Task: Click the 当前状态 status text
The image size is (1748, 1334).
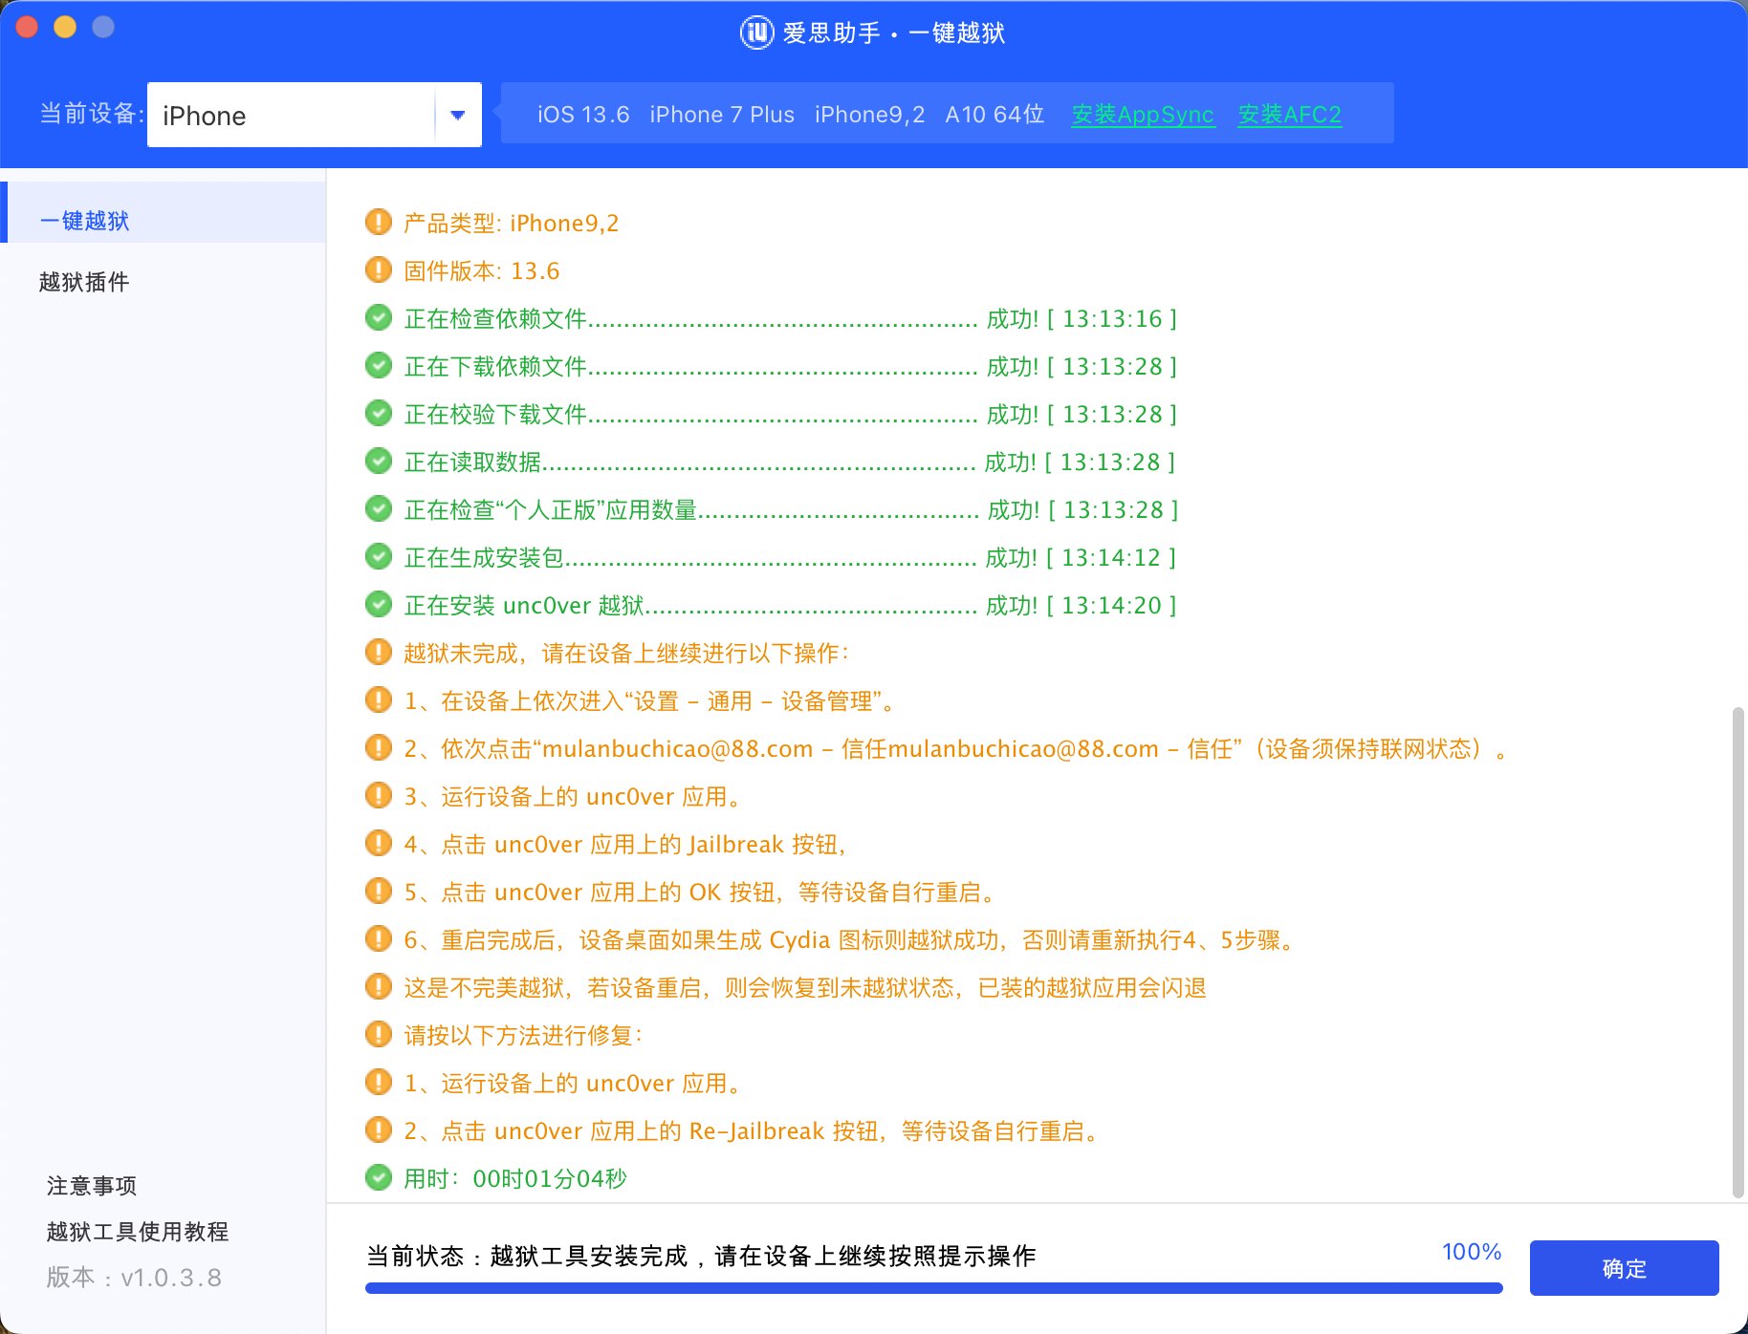Action: [701, 1256]
